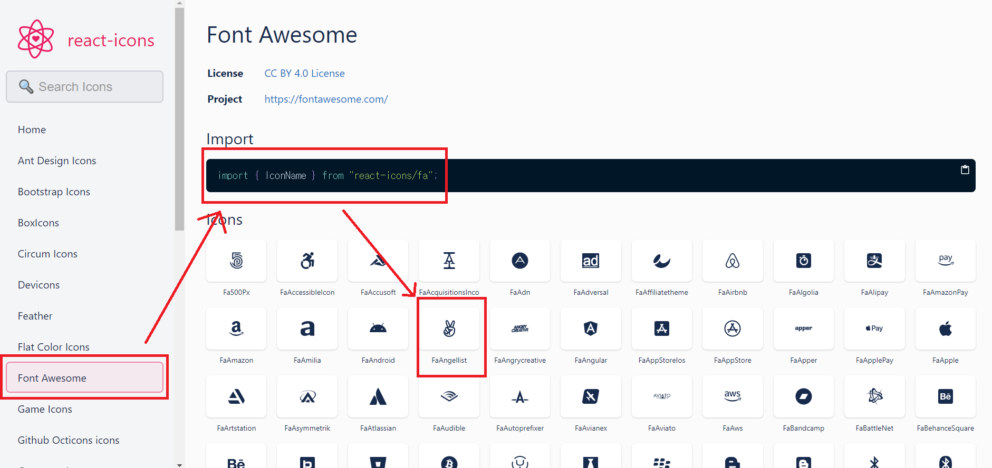The image size is (992, 468).
Task: Select Circum Icons from sidebar
Action: [x=47, y=254]
